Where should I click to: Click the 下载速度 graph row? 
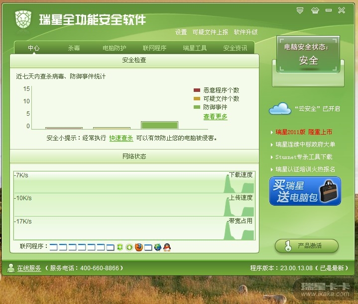click(134, 182)
